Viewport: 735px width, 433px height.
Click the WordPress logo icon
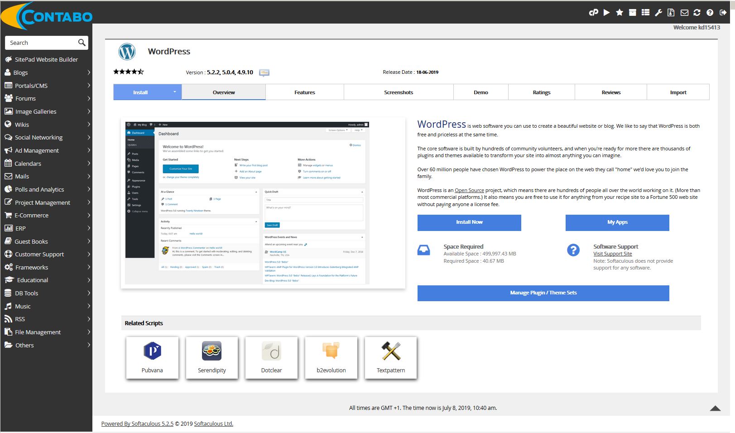tap(127, 52)
